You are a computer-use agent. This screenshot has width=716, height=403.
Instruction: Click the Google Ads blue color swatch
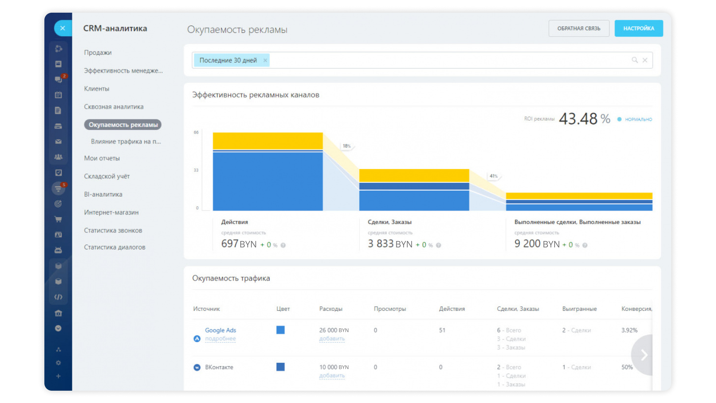(x=280, y=330)
